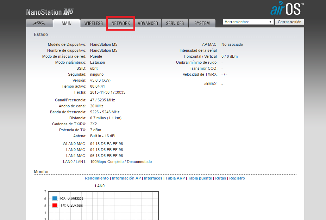
Task: Go to the ADVANCED tab
Action: point(148,23)
